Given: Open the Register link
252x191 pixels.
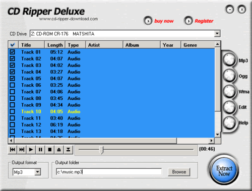Looking at the screenshot, I should point(204,21).
